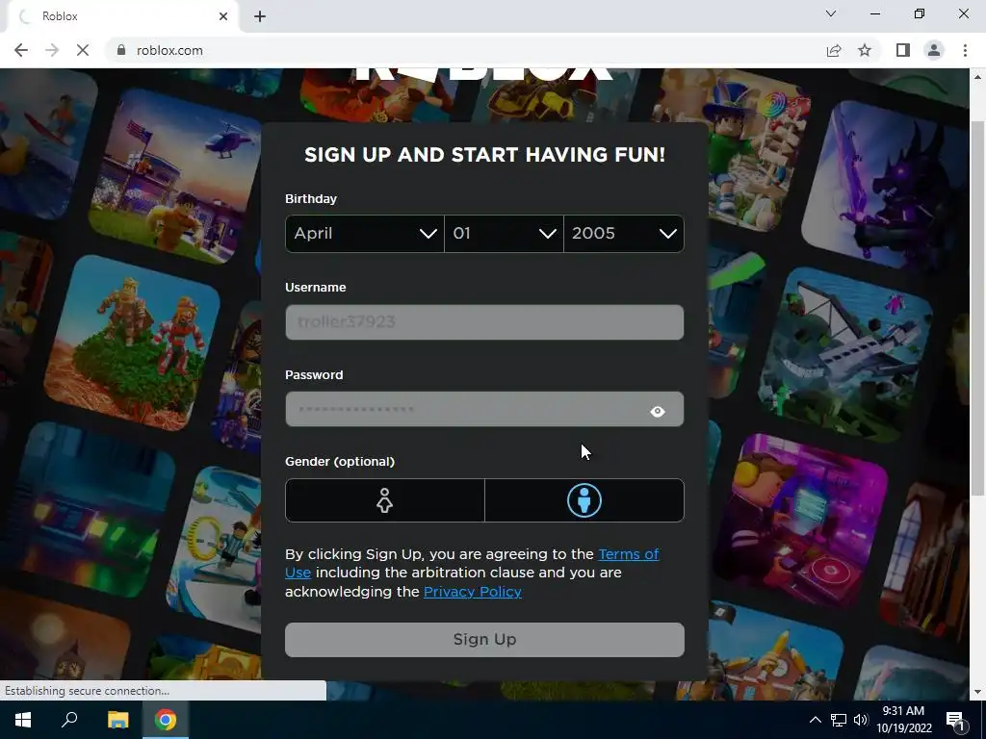Open File Explorer from taskbar
The image size is (986, 739).
click(117, 720)
